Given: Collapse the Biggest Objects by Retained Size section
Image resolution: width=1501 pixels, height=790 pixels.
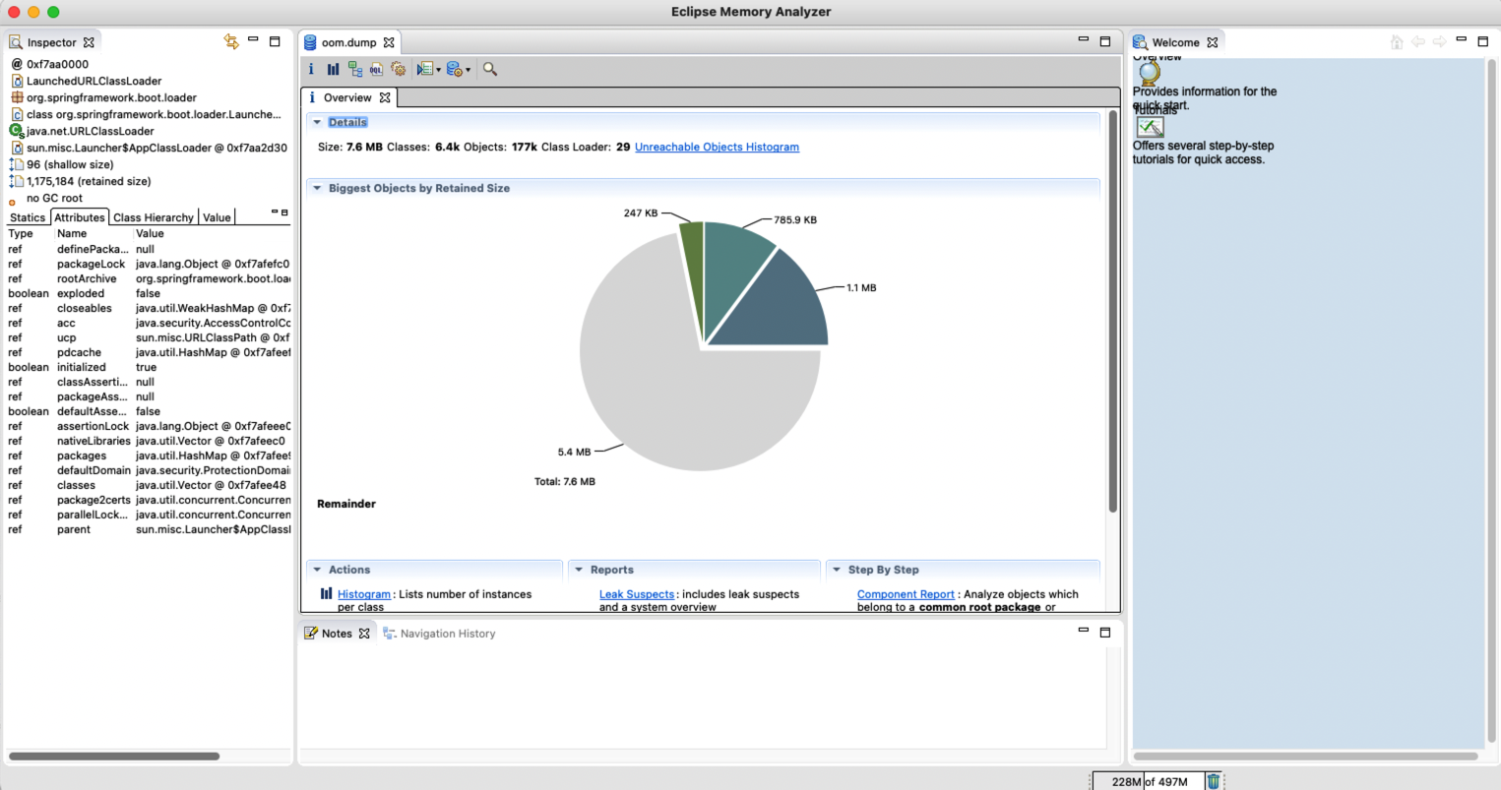Looking at the screenshot, I should click(317, 188).
